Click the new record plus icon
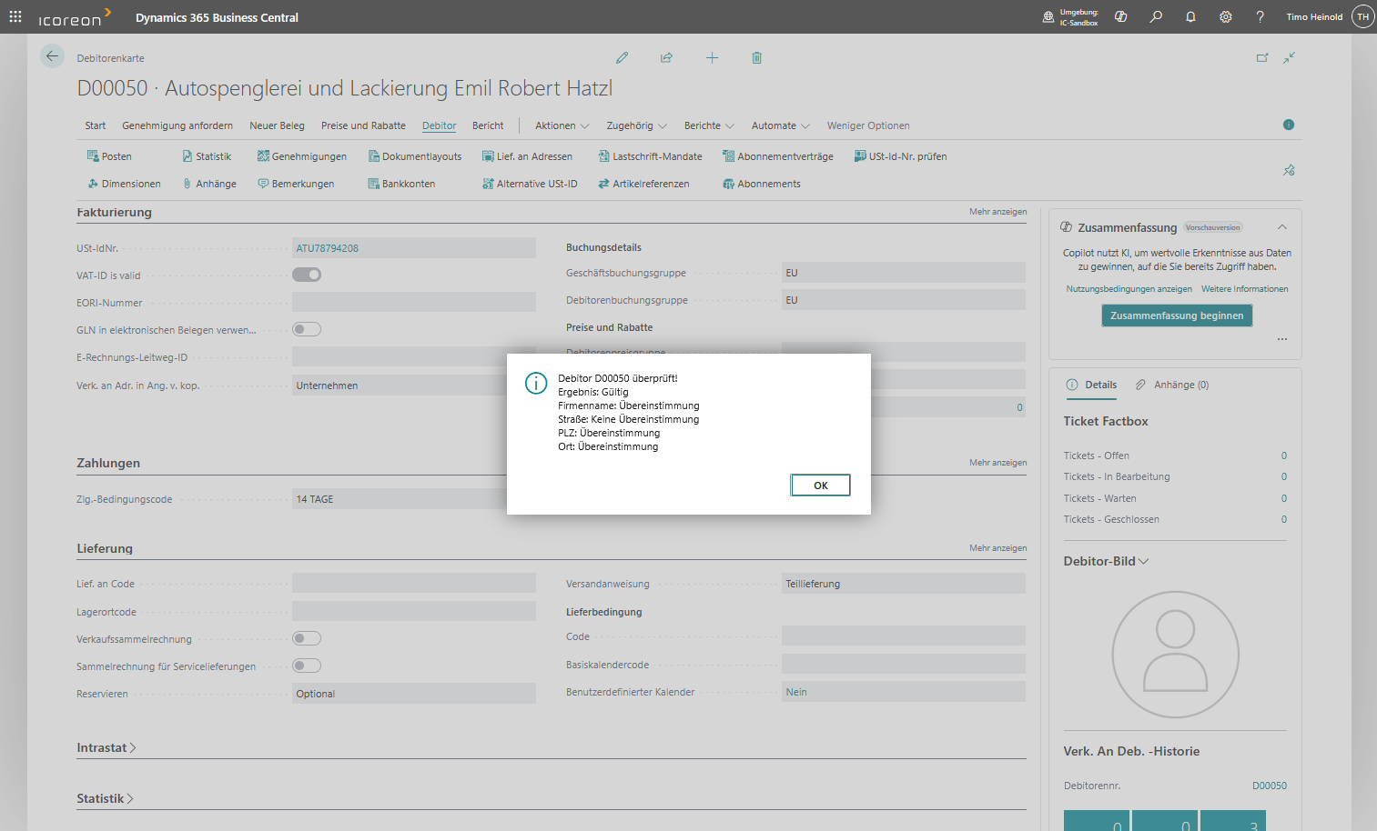The width and height of the screenshot is (1377, 831). point(712,58)
